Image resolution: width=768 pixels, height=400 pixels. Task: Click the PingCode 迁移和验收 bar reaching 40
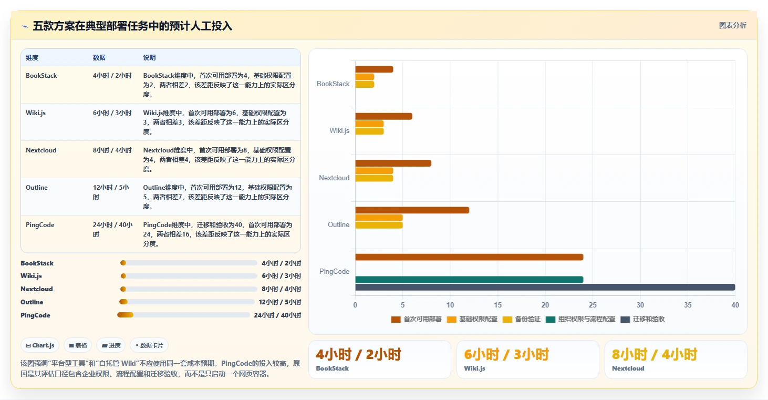tap(545, 288)
